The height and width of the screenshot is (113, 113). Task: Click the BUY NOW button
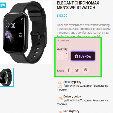83,56
